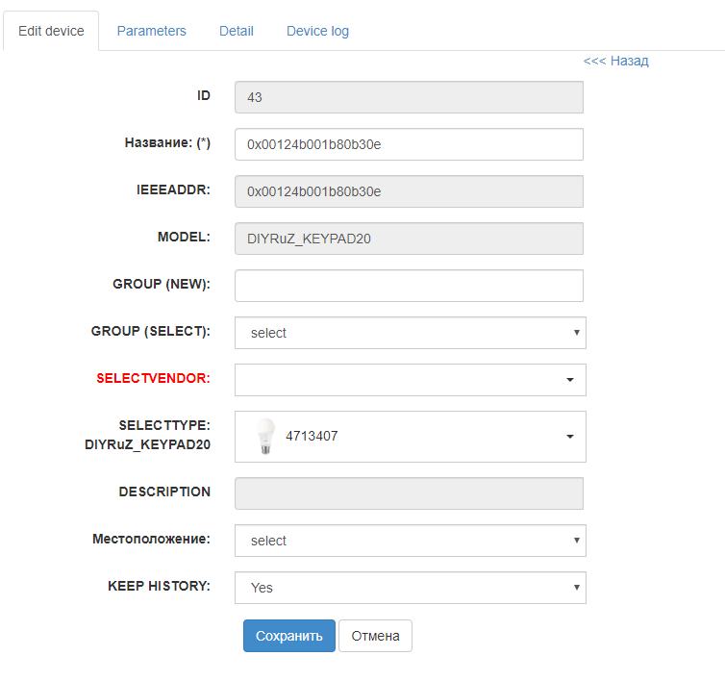Expand the Местоположение location dropdown
The width and height of the screenshot is (725, 681).
(410, 541)
